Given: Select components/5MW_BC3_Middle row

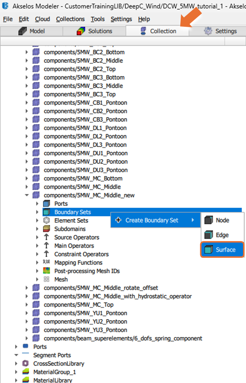Looking at the screenshot, I should tap(83, 86).
